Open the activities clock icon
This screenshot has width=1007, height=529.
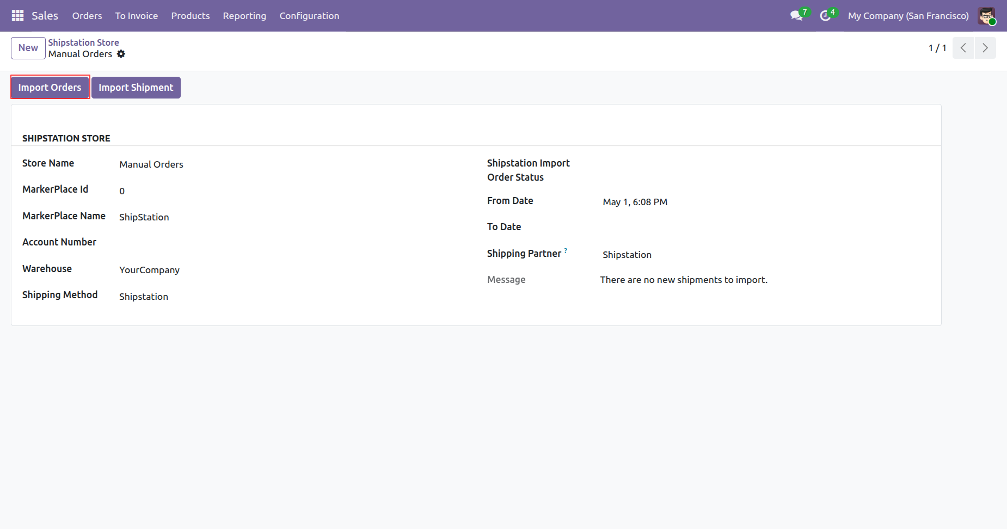825,16
